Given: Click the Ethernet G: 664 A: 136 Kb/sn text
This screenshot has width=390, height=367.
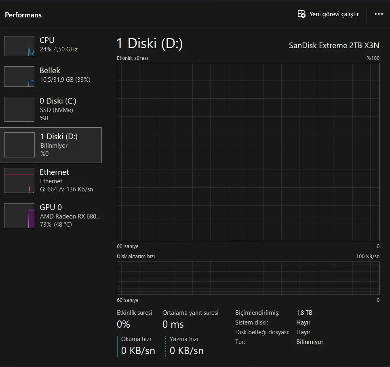Looking at the screenshot, I should pos(66,189).
